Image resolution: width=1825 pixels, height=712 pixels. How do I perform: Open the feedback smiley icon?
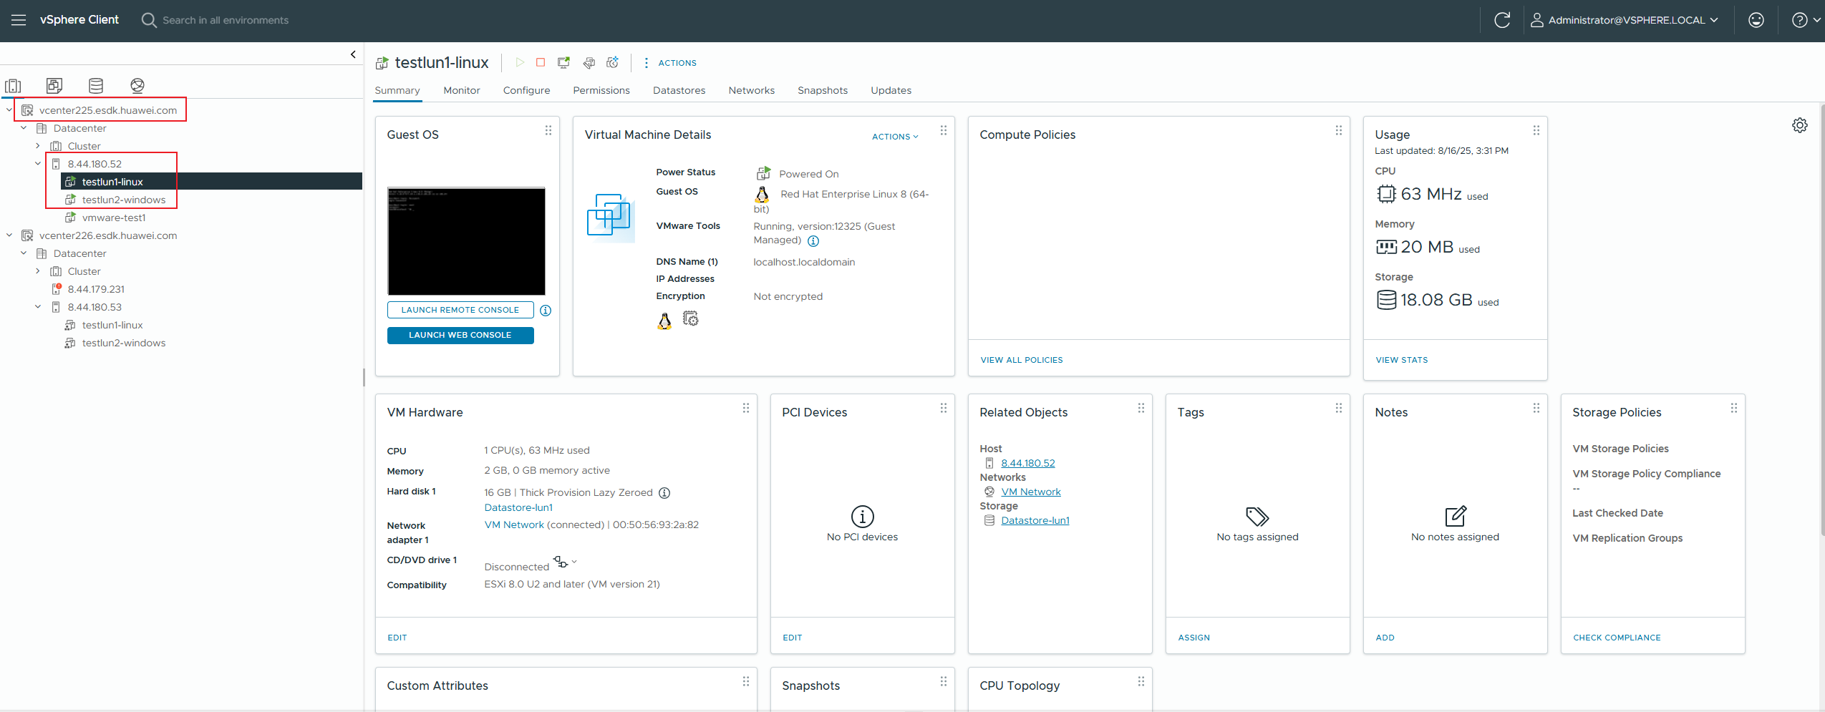(1756, 20)
